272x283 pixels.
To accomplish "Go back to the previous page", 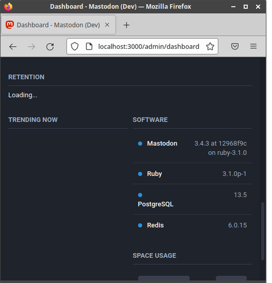I will coord(13,47).
